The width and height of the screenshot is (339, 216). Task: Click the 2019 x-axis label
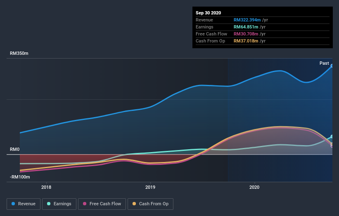pos(150,187)
